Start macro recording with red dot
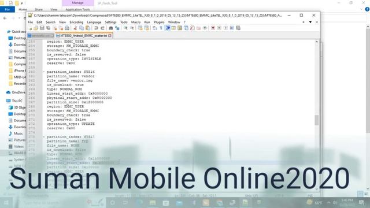 pyautogui.click(x=213, y=28)
